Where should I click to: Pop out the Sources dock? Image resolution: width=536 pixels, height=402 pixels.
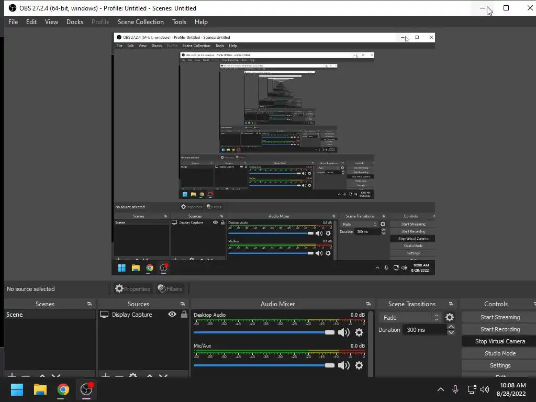(183, 304)
